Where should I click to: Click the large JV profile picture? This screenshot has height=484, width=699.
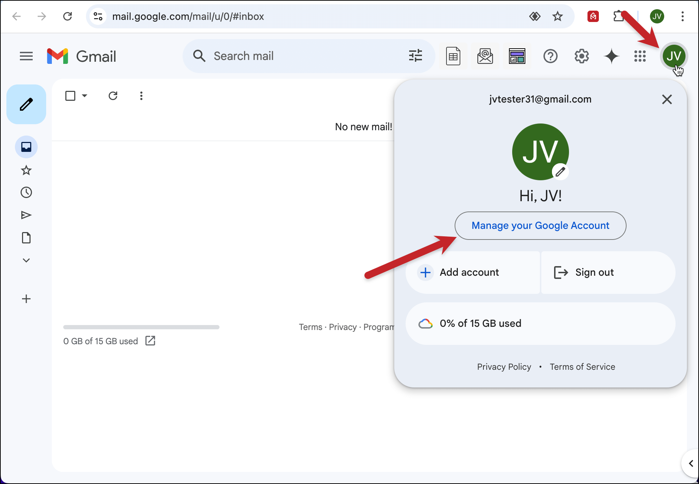pos(540,152)
